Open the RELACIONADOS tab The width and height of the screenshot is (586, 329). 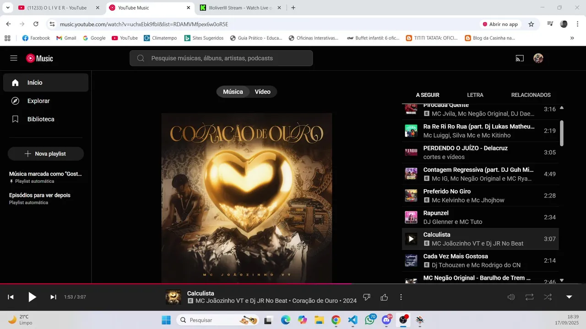point(531,95)
